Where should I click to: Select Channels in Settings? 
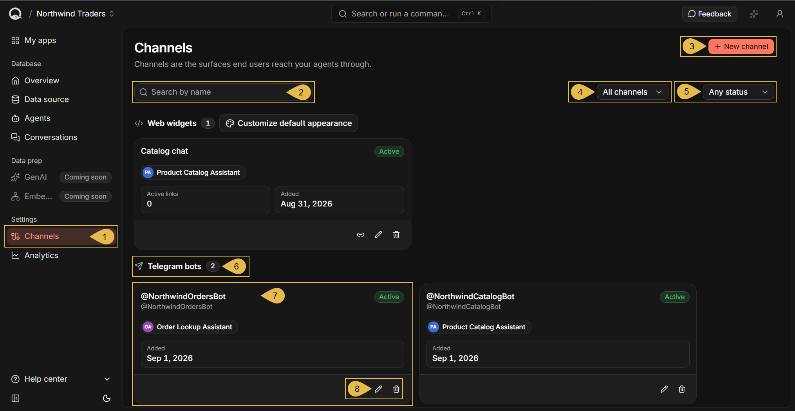[x=61, y=236]
